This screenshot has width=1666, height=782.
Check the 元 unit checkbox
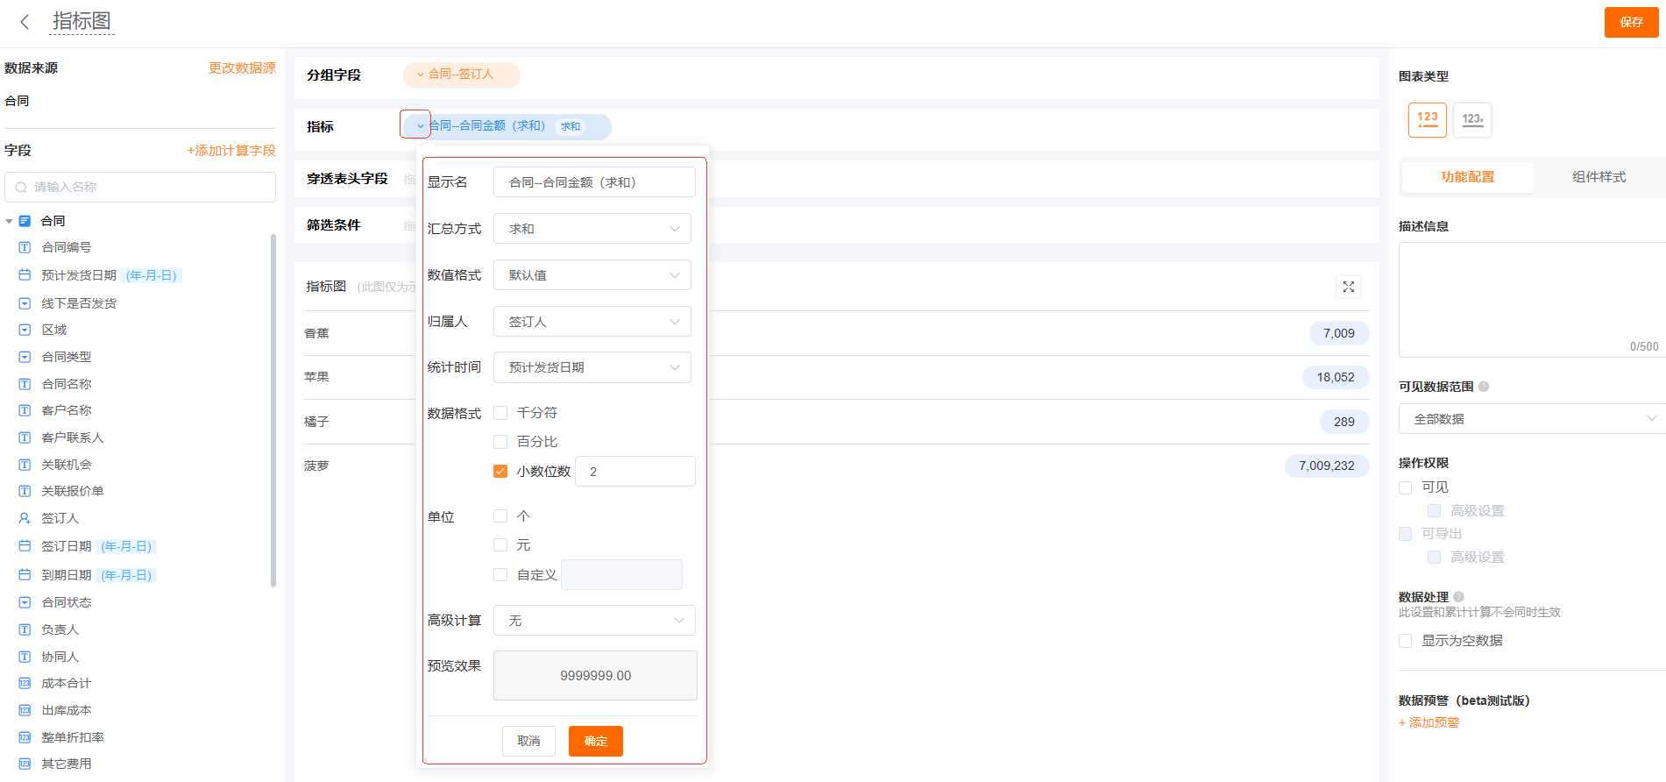click(x=500, y=545)
